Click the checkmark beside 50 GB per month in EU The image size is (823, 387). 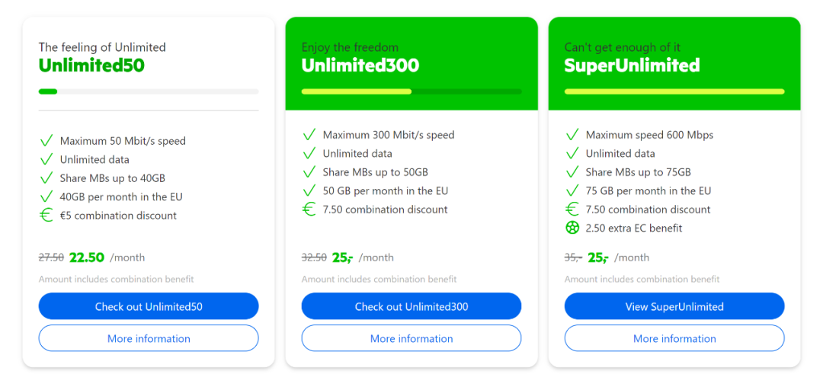click(x=309, y=191)
